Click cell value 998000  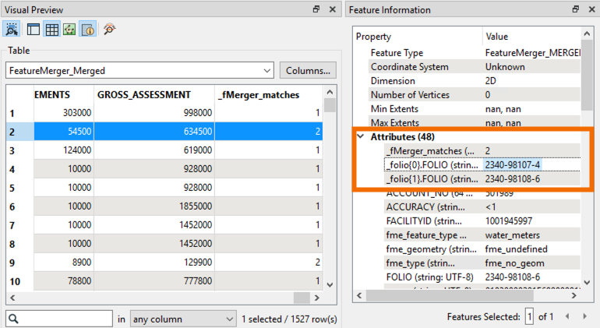tap(197, 112)
